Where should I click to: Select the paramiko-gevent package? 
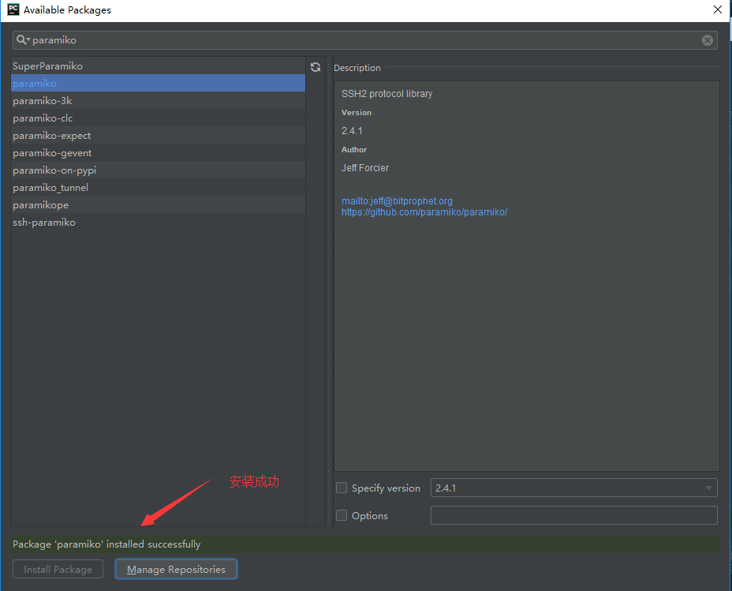coord(158,152)
